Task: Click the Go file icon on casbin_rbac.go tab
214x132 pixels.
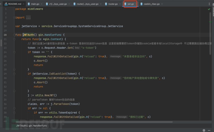Action: click(x=141, y=4)
